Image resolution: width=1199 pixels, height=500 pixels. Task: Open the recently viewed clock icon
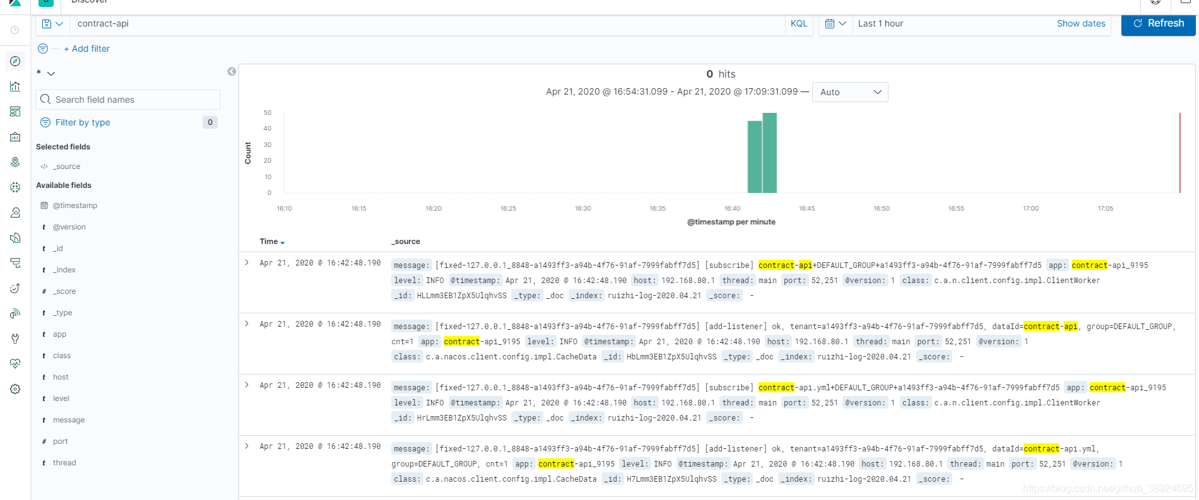click(x=15, y=30)
